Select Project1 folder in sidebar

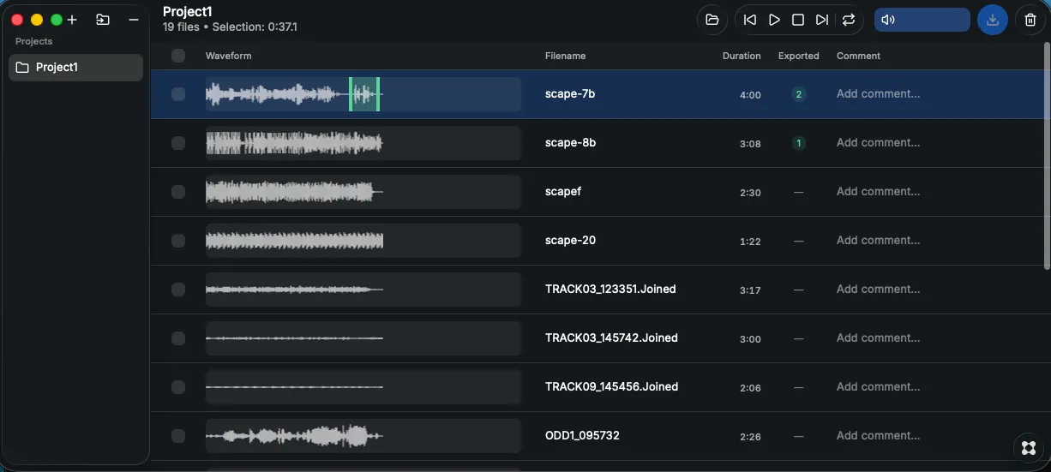point(75,68)
